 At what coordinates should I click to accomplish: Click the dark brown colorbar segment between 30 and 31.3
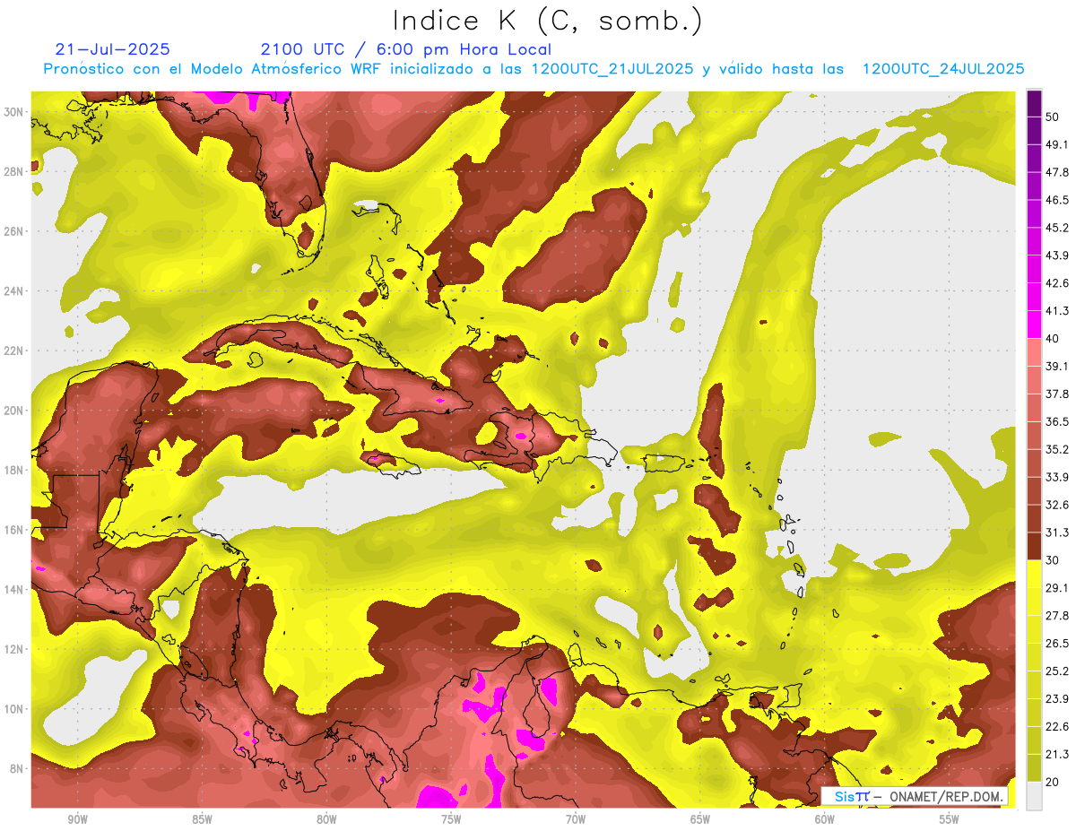(1034, 546)
